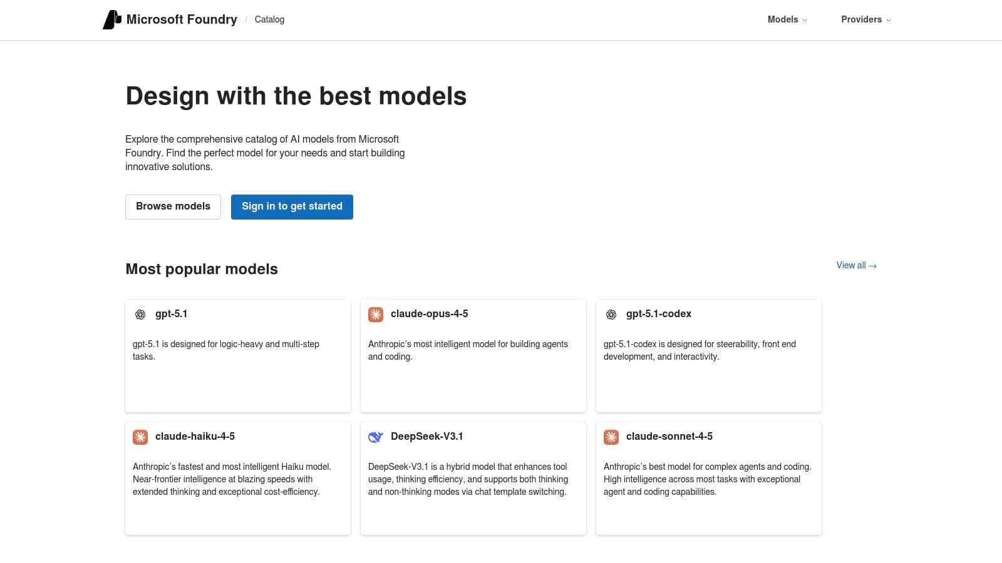
Task: Go to the Catalog breadcrumb
Action: click(x=269, y=19)
